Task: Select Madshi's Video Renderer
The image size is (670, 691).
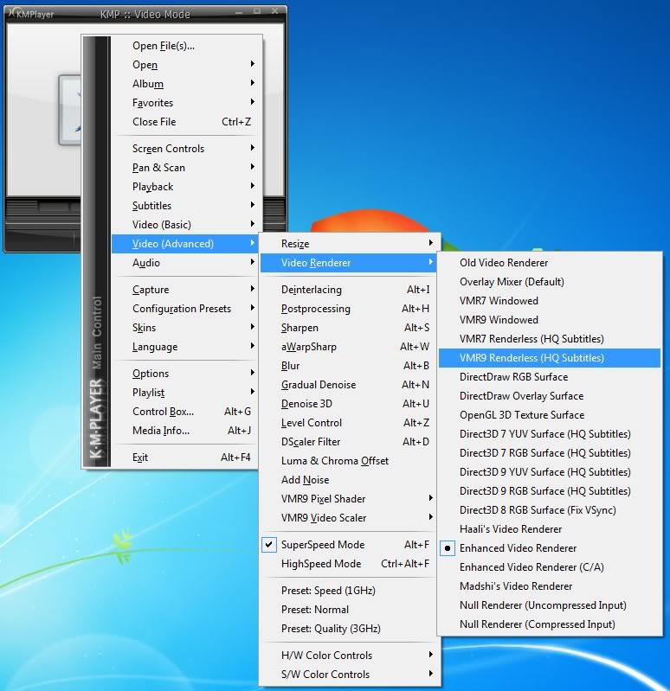Action: (550, 586)
